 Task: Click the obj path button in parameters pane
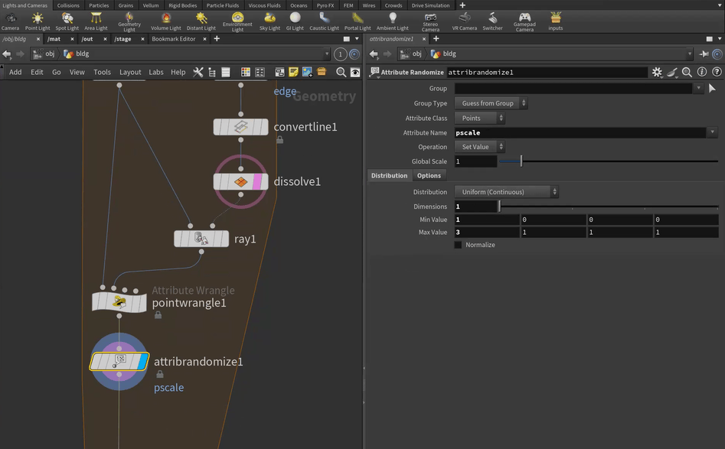[410, 54]
